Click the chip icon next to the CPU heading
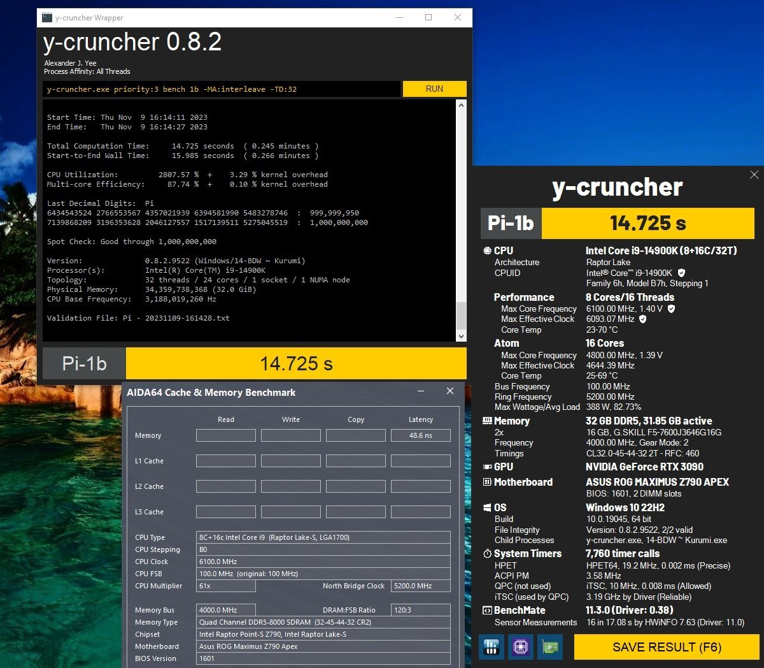Image resolution: width=764 pixels, height=668 pixels. click(487, 251)
